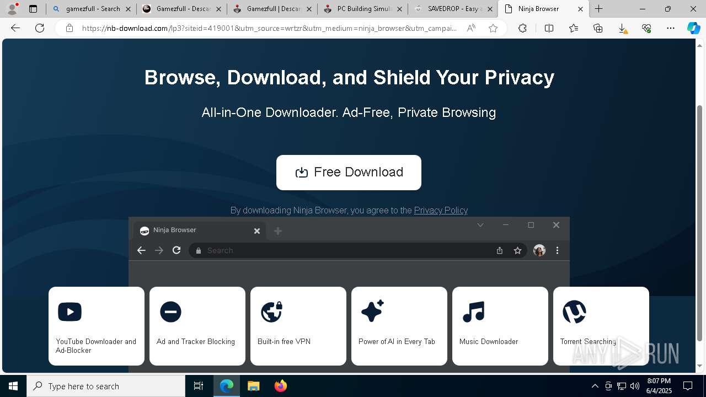Open the Copilot sidebar icon

pos(693,28)
